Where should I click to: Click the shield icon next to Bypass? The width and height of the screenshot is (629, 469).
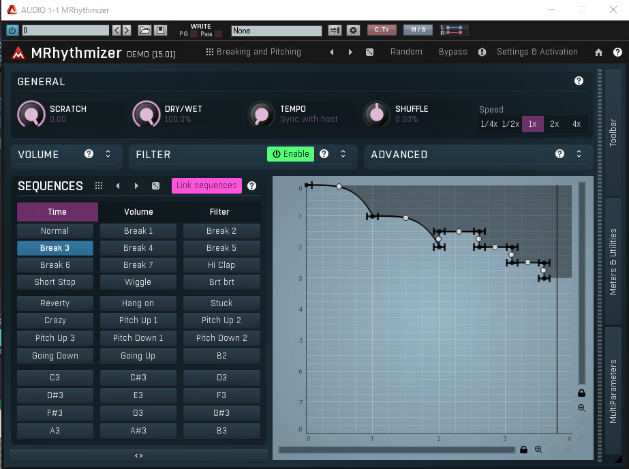pos(482,52)
